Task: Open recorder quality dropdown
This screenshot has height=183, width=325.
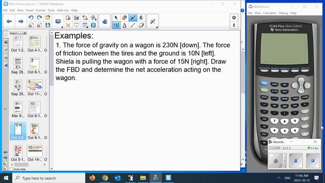Action: point(275,148)
